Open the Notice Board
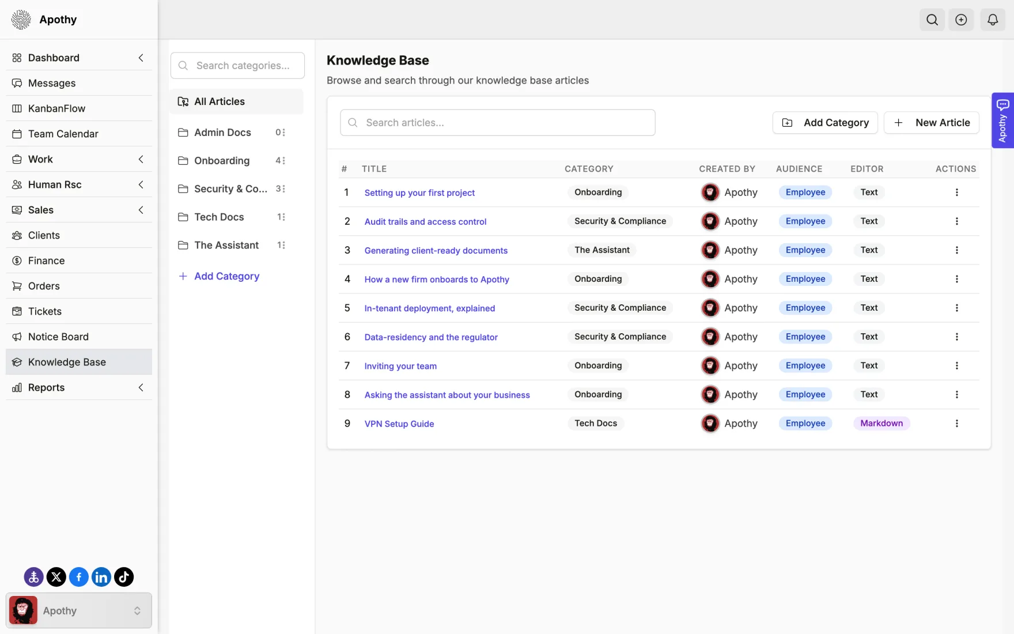Viewport: 1014px width, 634px height. (x=79, y=337)
